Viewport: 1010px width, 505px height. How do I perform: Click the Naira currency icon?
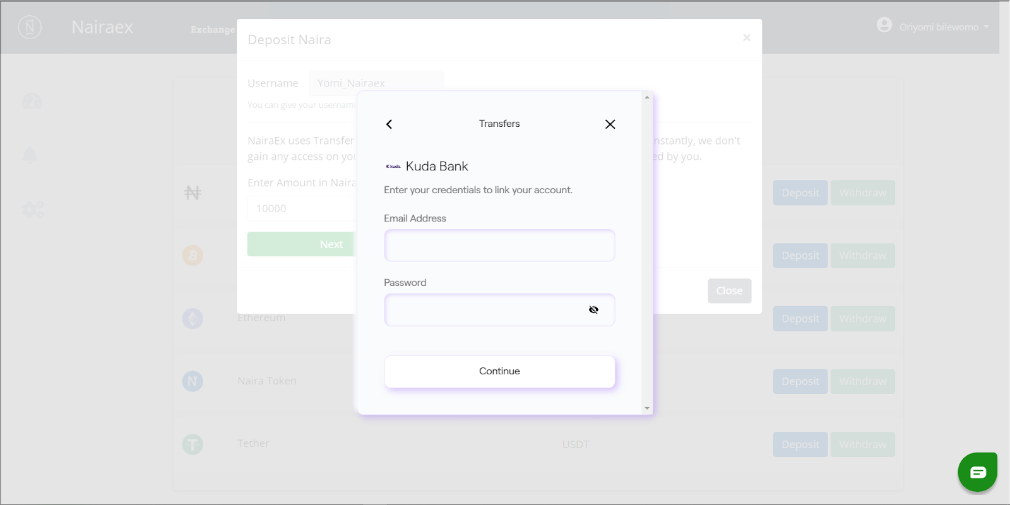[193, 193]
